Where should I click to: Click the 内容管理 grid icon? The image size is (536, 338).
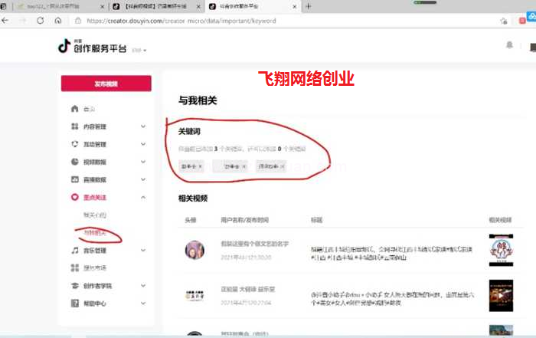(75, 126)
